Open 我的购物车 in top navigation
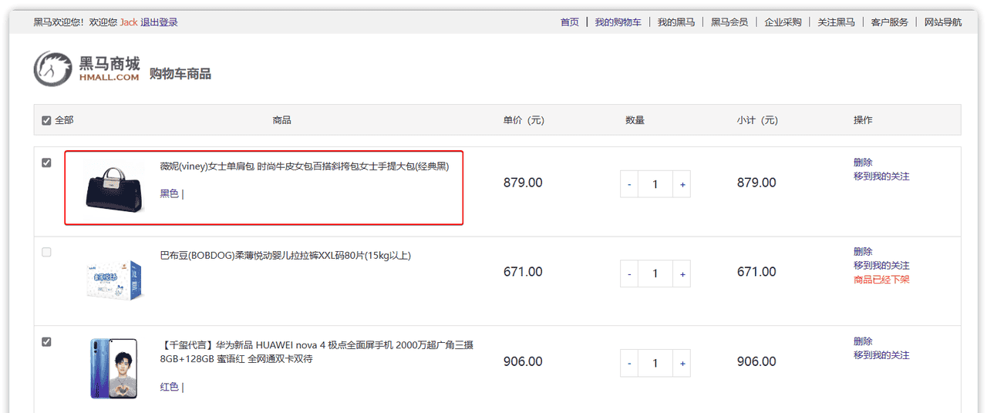Viewport: 987px width, 413px height. coord(618,22)
